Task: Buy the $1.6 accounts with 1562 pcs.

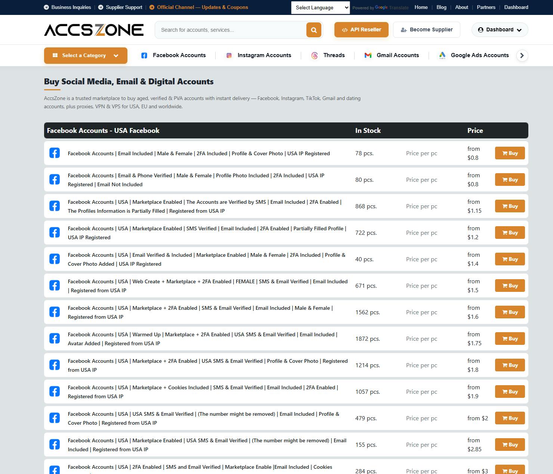Action: pyautogui.click(x=510, y=312)
